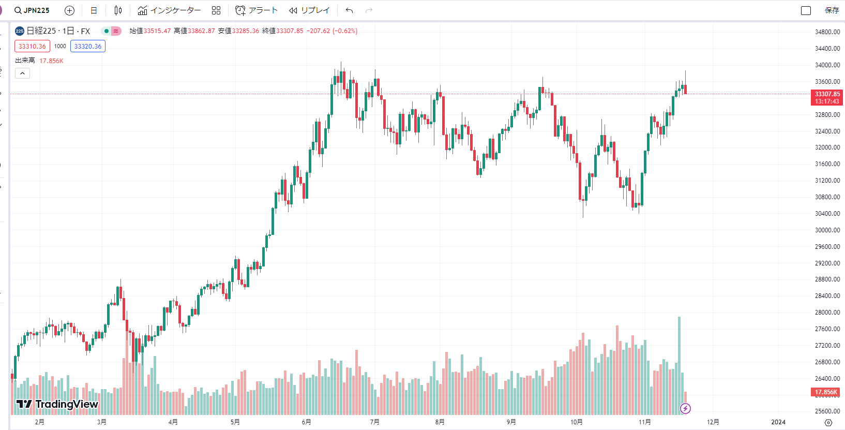Open the インジケーター indicators menu

point(169,10)
